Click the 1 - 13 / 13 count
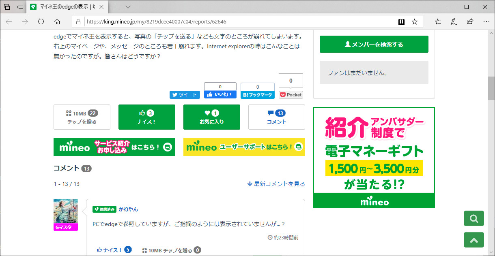Screen dimensions: 495x256 point(67,184)
